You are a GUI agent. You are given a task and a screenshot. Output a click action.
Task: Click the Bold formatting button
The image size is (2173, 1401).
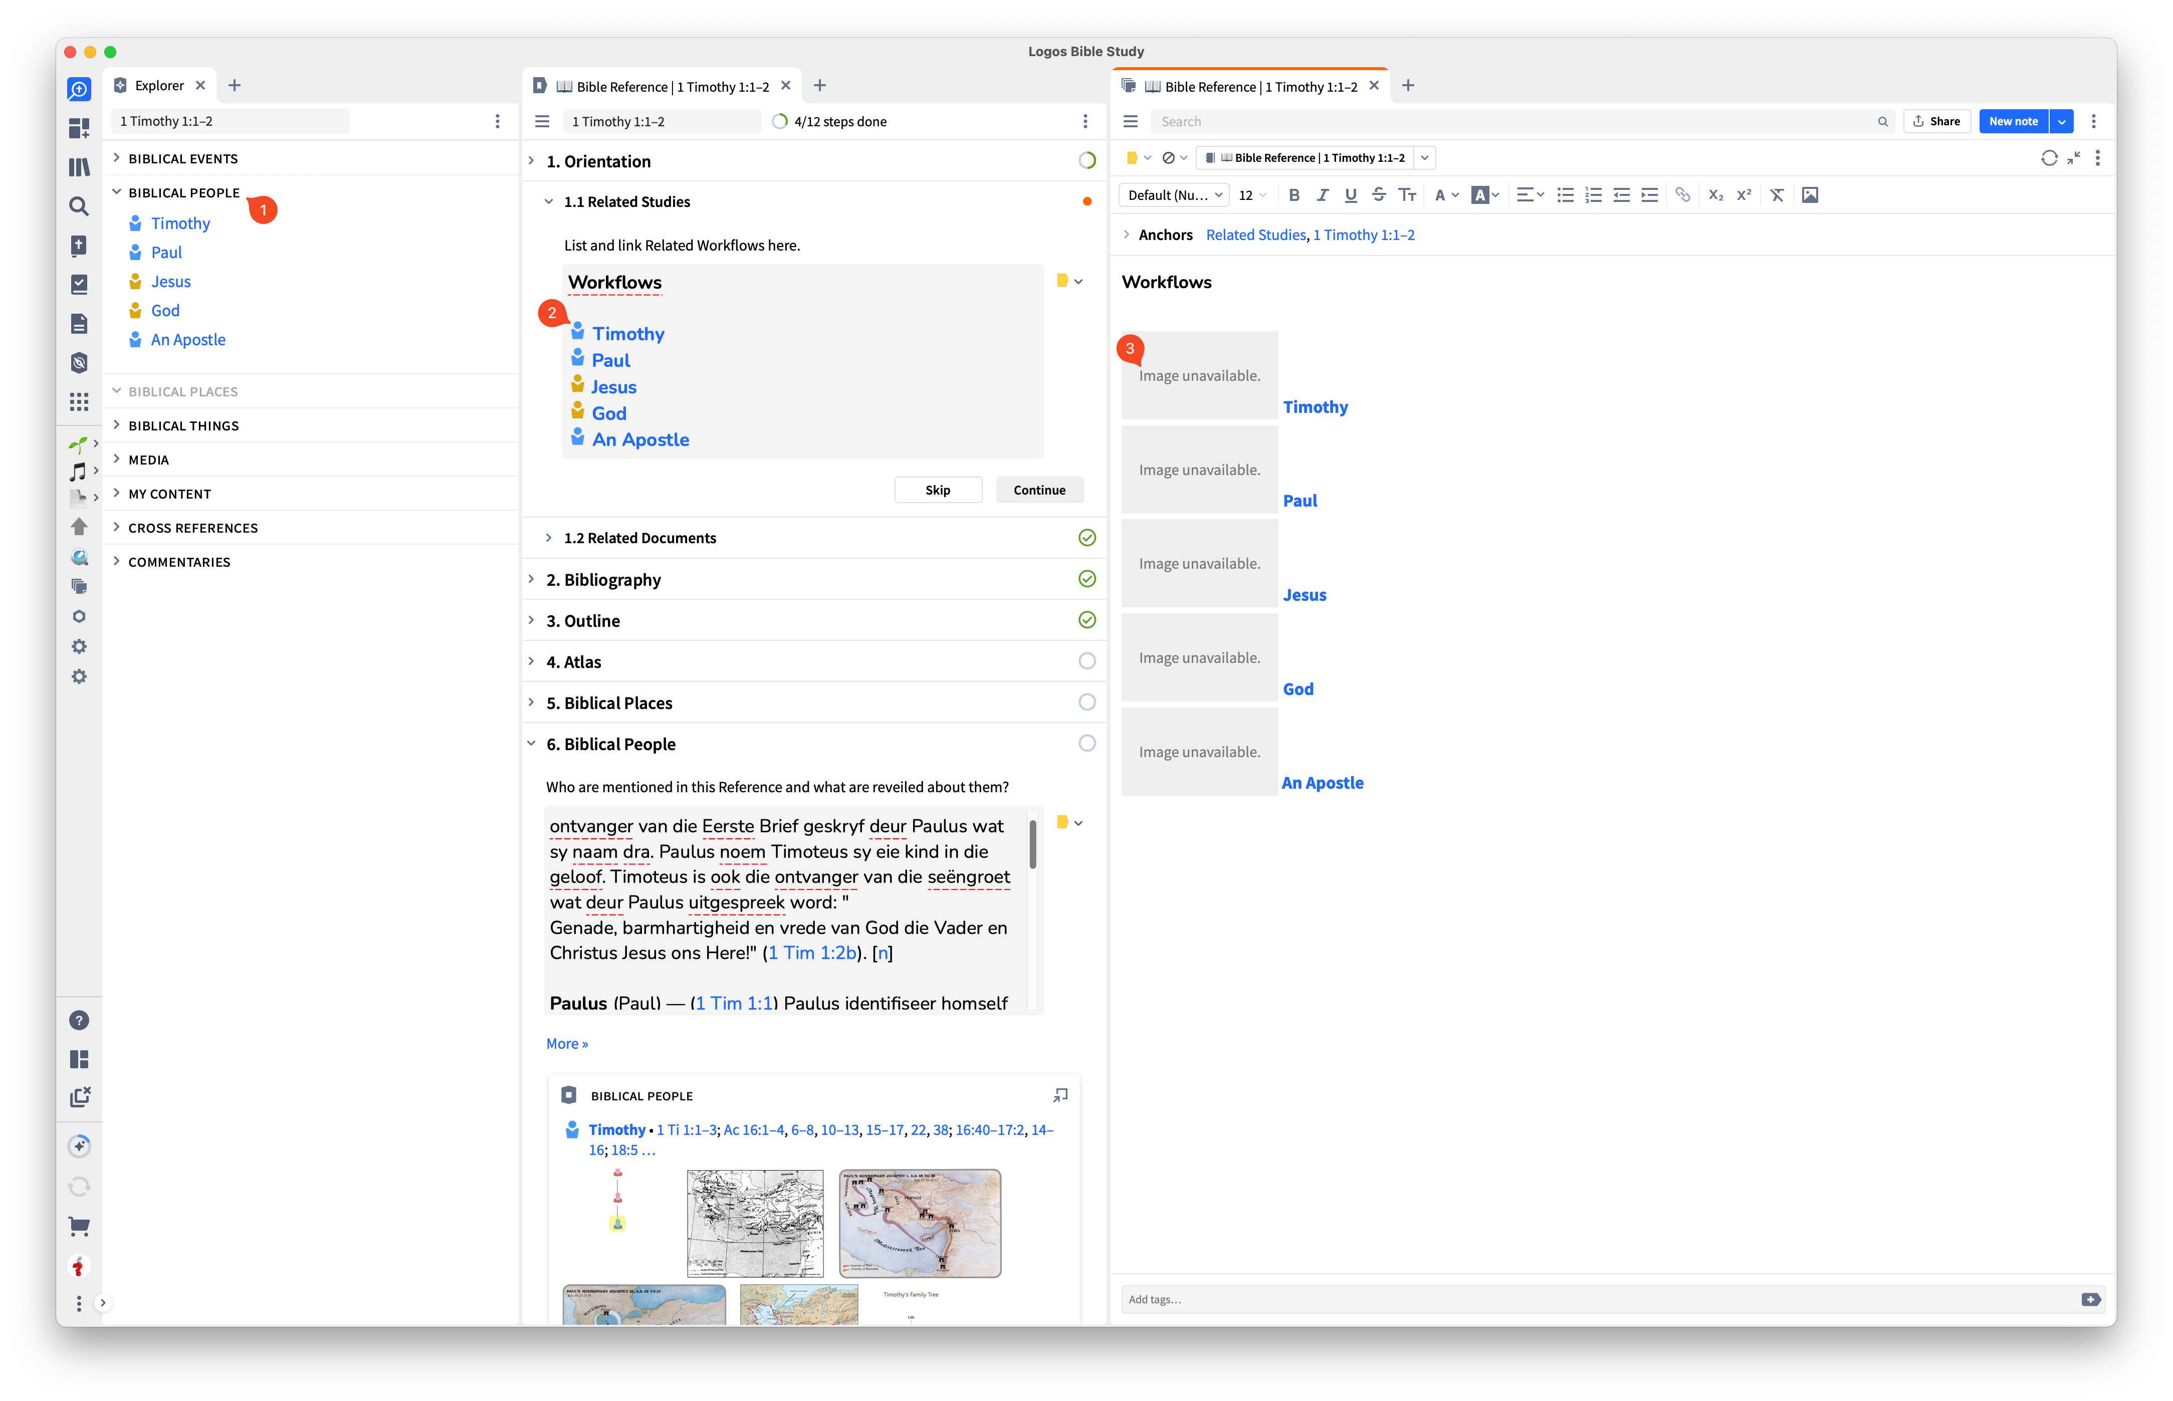pyautogui.click(x=1294, y=195)
